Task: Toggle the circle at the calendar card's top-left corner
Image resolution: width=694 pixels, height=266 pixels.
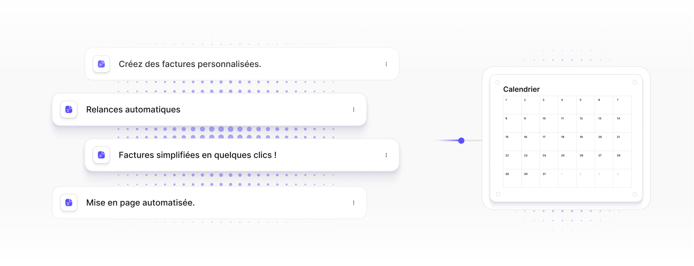Action: tap(498, 83)
